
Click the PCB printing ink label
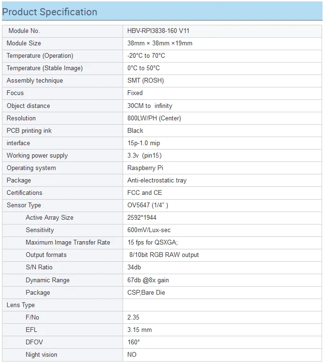tap(29, 131)
